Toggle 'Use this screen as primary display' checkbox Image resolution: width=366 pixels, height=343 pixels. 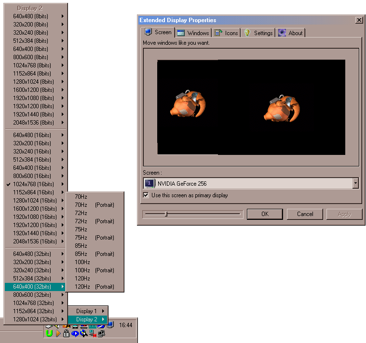146,195
